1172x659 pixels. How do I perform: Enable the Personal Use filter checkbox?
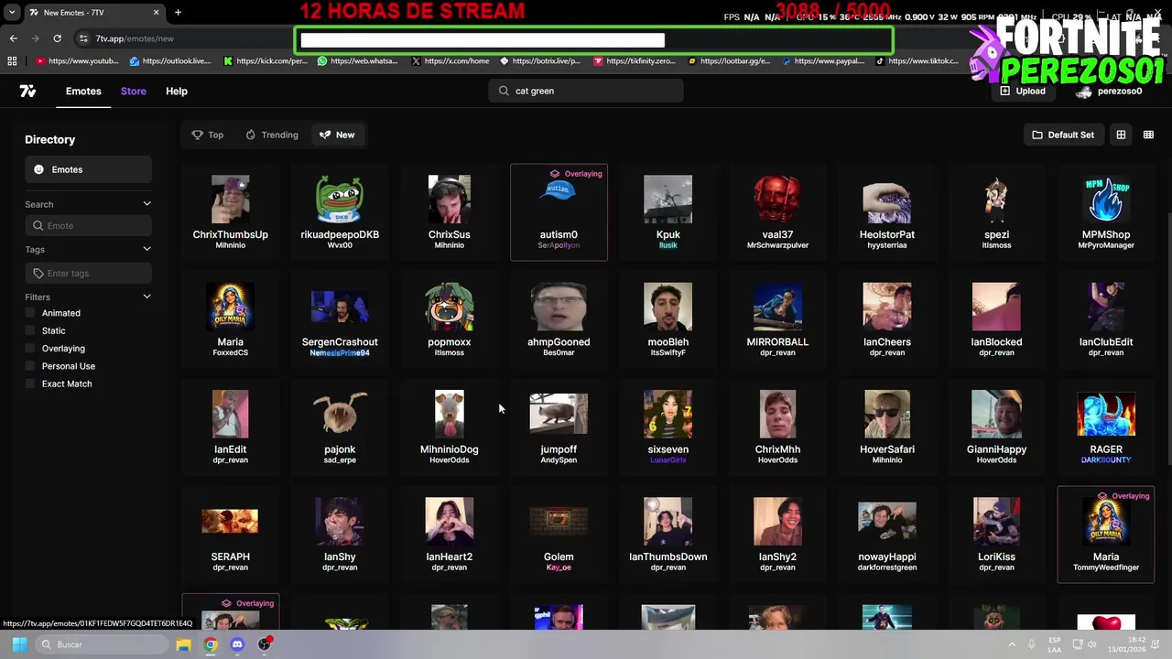[x=30, y=366]
